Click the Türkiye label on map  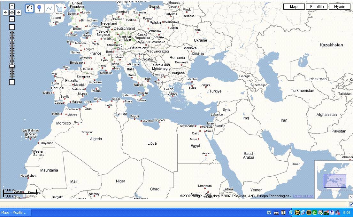tap(215, 91)
